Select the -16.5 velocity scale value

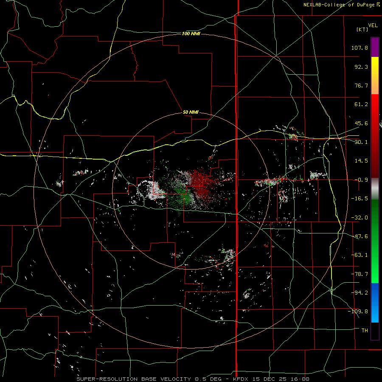360,199
